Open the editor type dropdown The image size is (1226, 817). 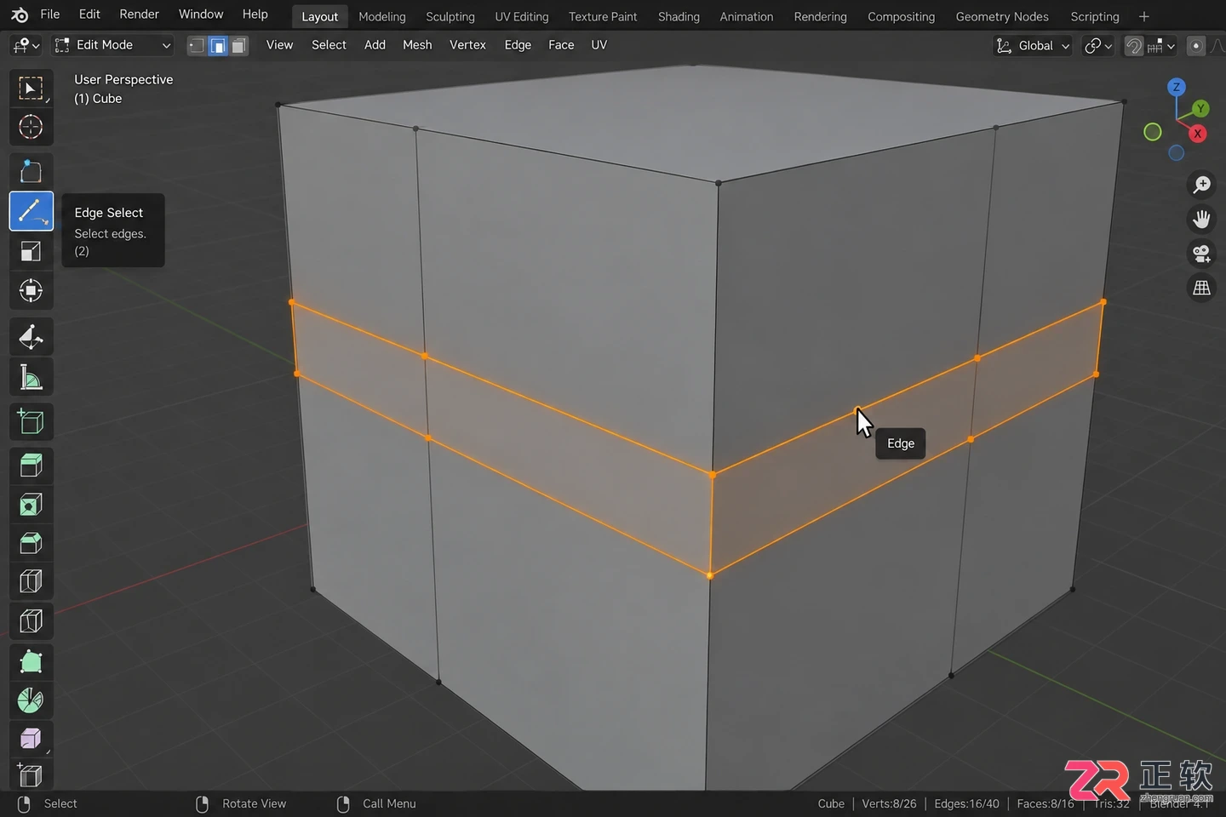point(26,45)
